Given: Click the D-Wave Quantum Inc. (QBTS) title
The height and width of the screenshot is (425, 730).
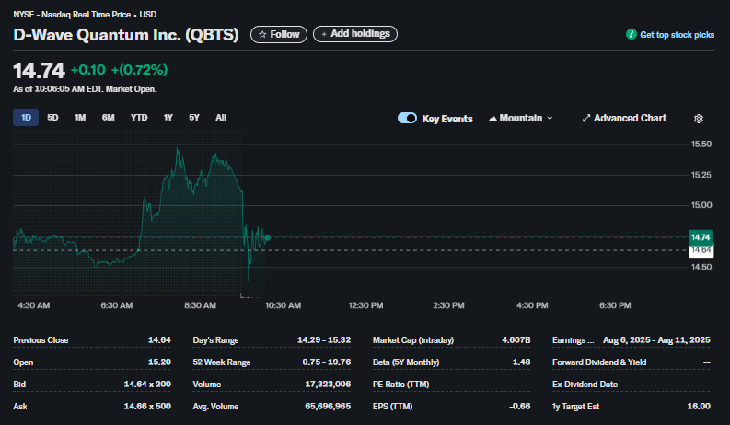Looking at the screenshot, I should coord(126,35).
